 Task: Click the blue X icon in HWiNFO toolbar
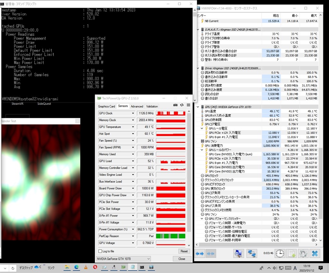pyautogui.click(x=315, y=254)
